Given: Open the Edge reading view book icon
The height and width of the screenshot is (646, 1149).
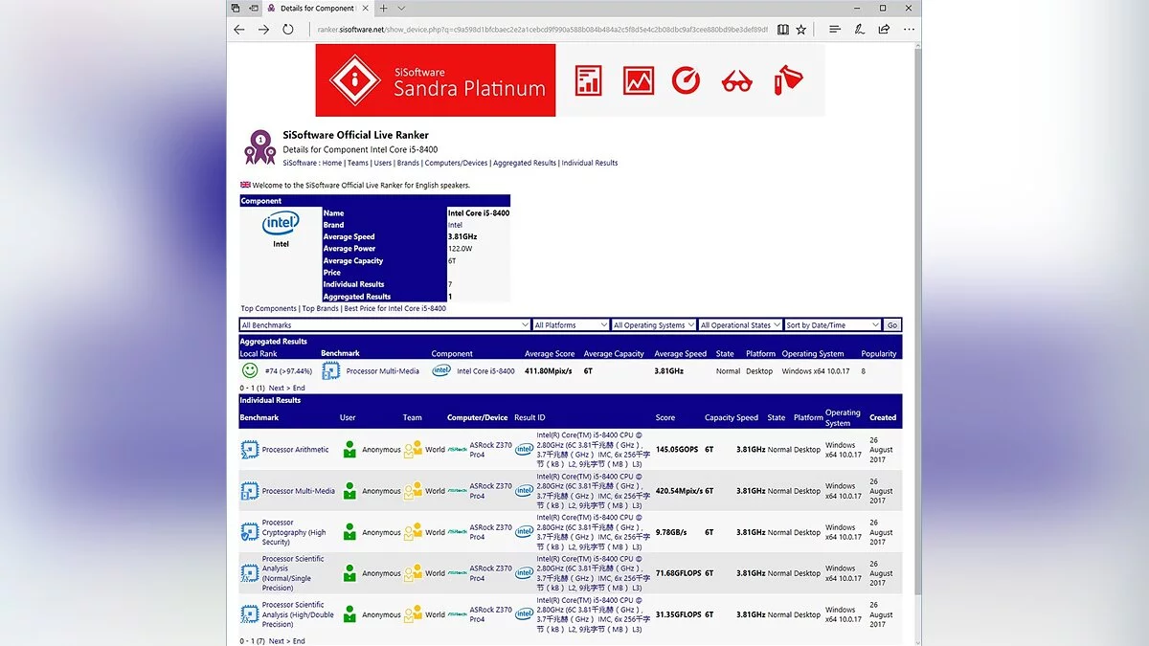Looking at the screenshot, I should pyautogui.click(x=783, y=30).
